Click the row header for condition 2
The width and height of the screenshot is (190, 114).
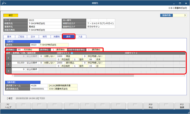pyautogui.click(x=8, y=64)
